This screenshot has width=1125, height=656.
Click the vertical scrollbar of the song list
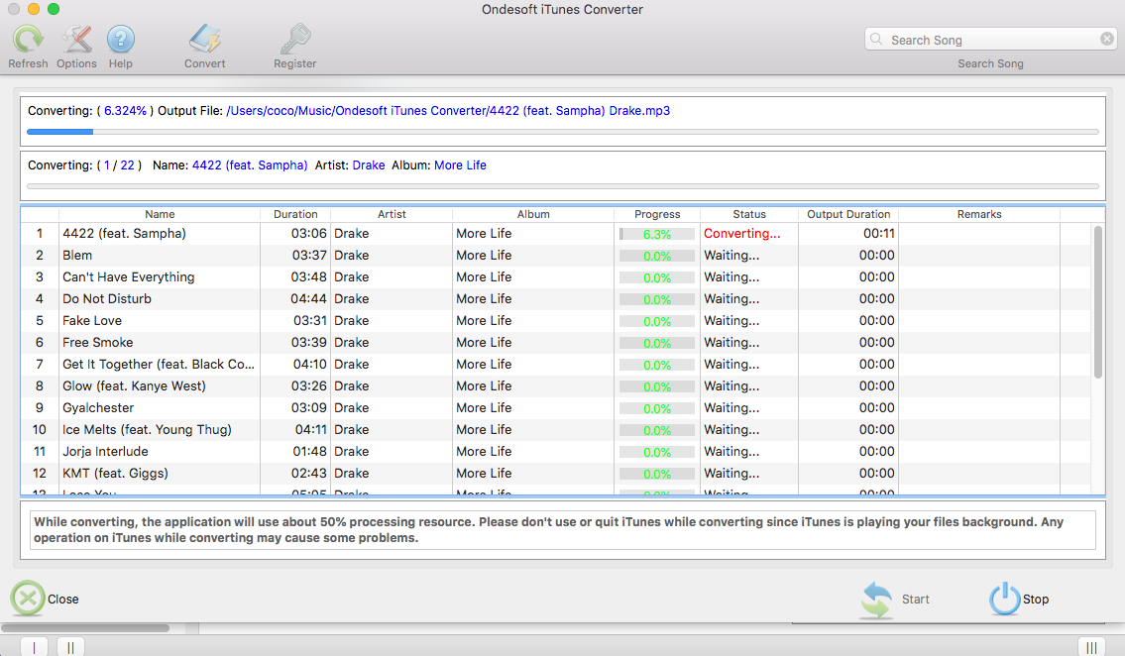point(1097,302)
